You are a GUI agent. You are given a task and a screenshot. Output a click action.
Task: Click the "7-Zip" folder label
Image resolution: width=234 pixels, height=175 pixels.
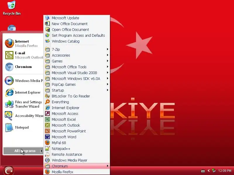[56, 49]
